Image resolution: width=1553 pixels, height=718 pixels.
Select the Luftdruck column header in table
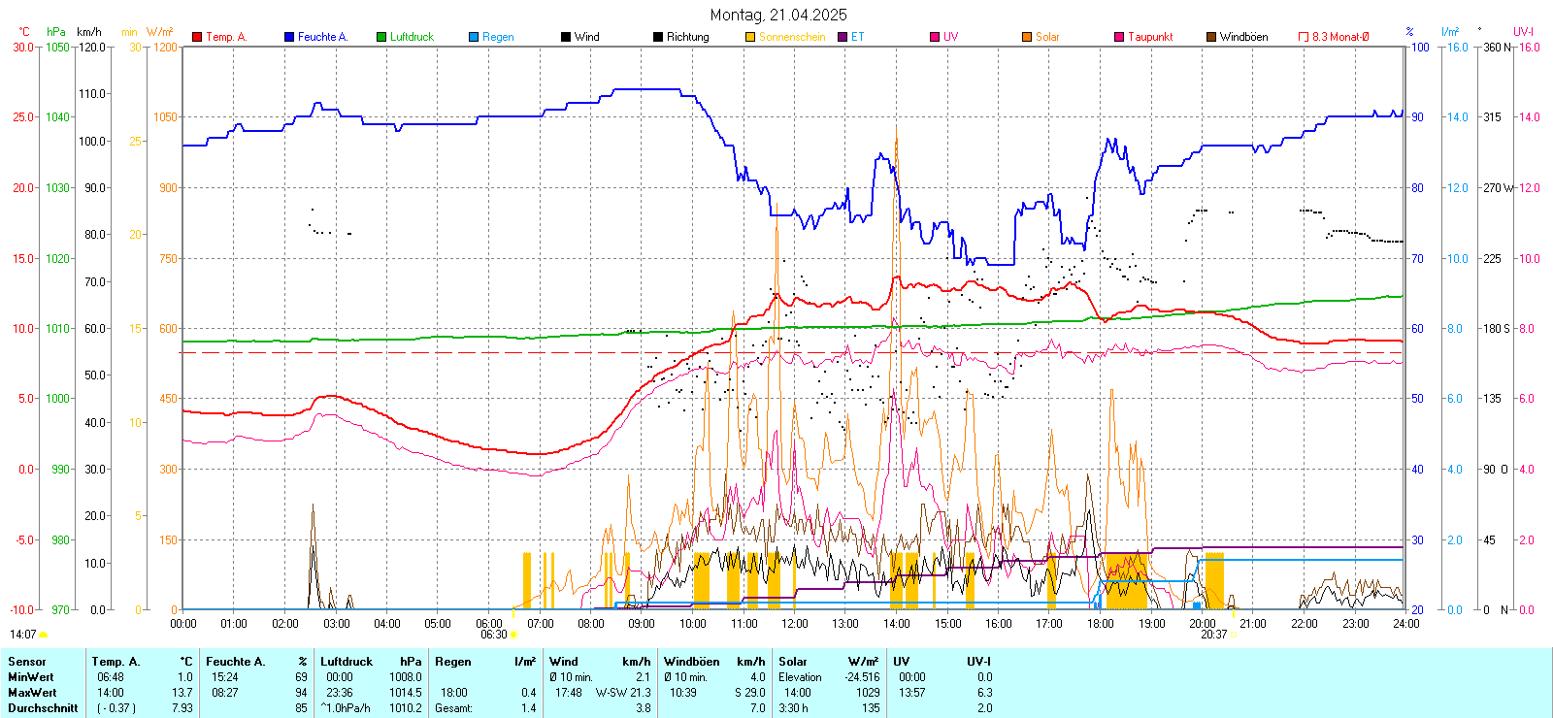click(x=347, y=662)
